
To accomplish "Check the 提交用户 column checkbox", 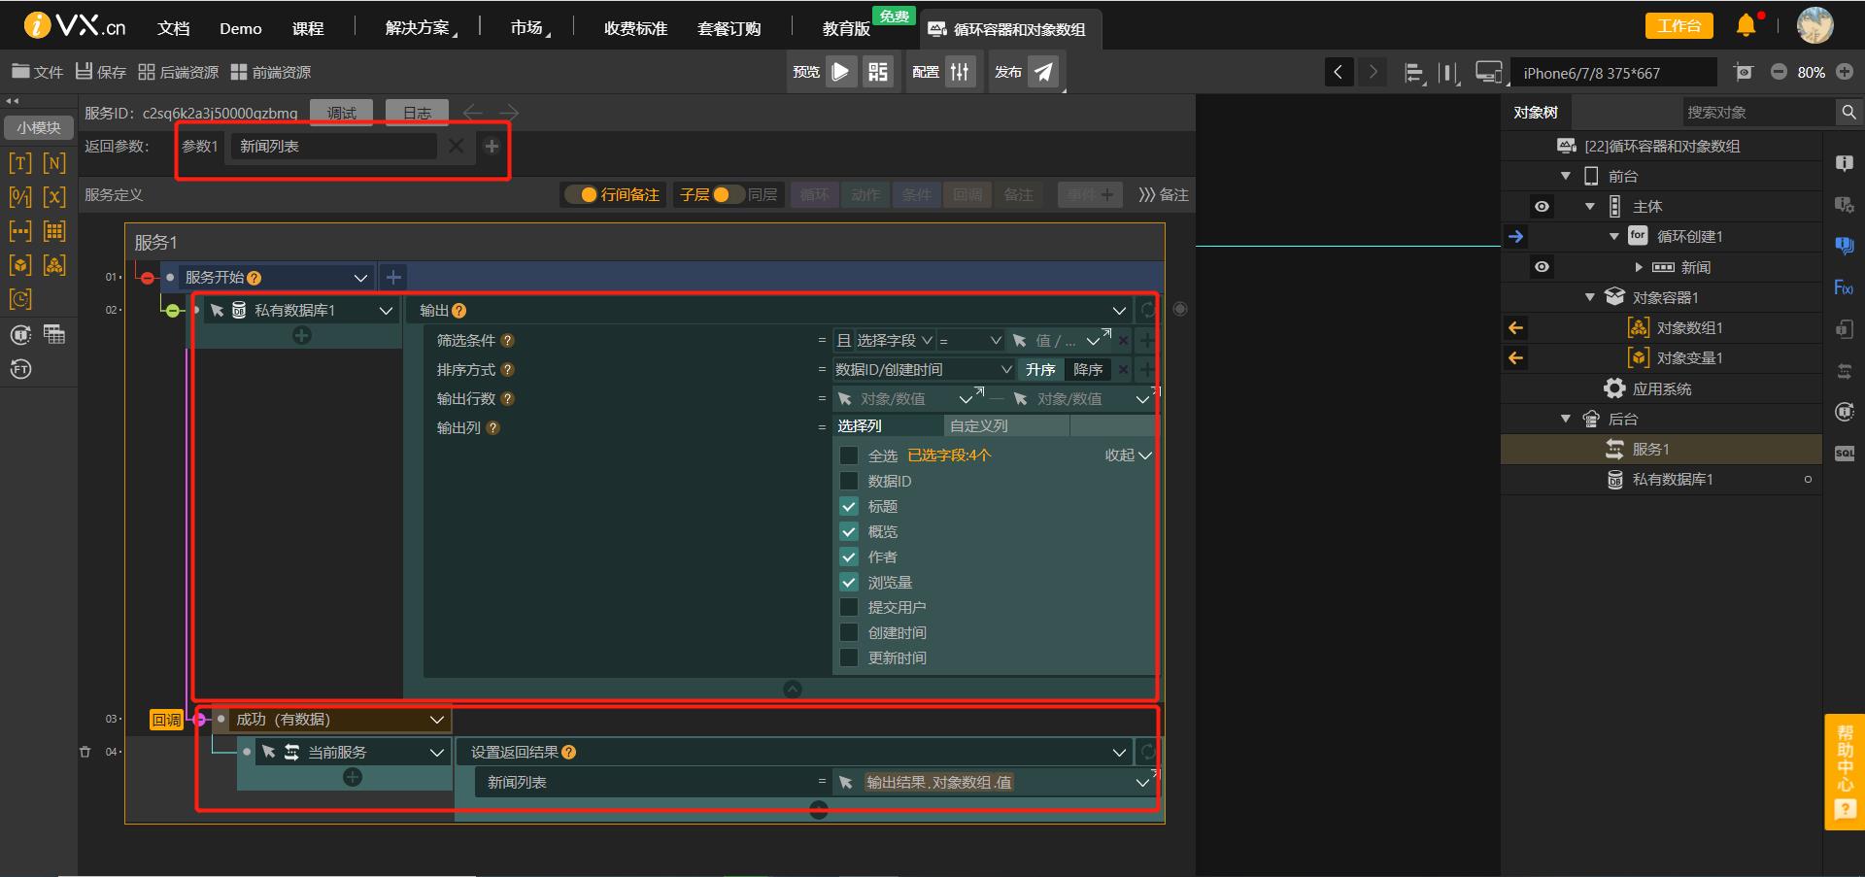I will click(x=849, y=607).
